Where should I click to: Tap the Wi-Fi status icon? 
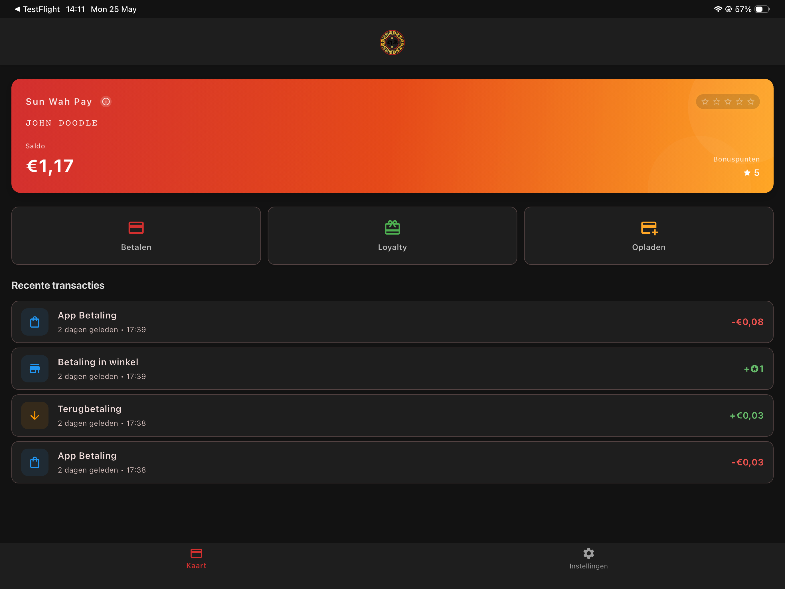(x=718, y=9)
